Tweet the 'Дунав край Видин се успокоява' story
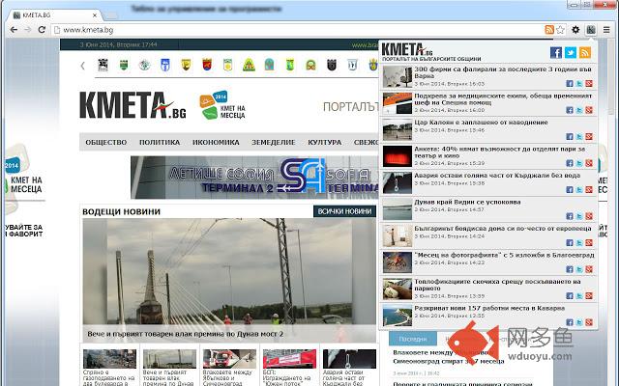Image resolution: width=619 pixels, height=386 pixels. [579, 216]
